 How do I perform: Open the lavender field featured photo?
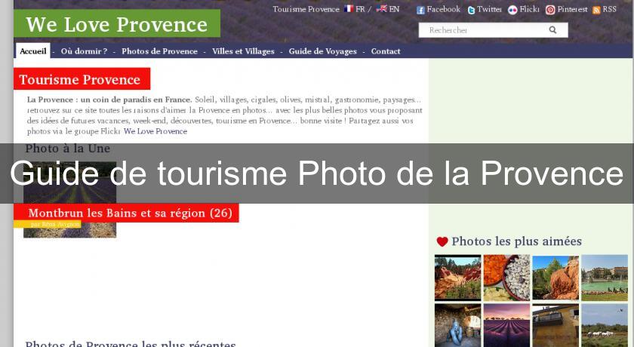click(70, 200)
